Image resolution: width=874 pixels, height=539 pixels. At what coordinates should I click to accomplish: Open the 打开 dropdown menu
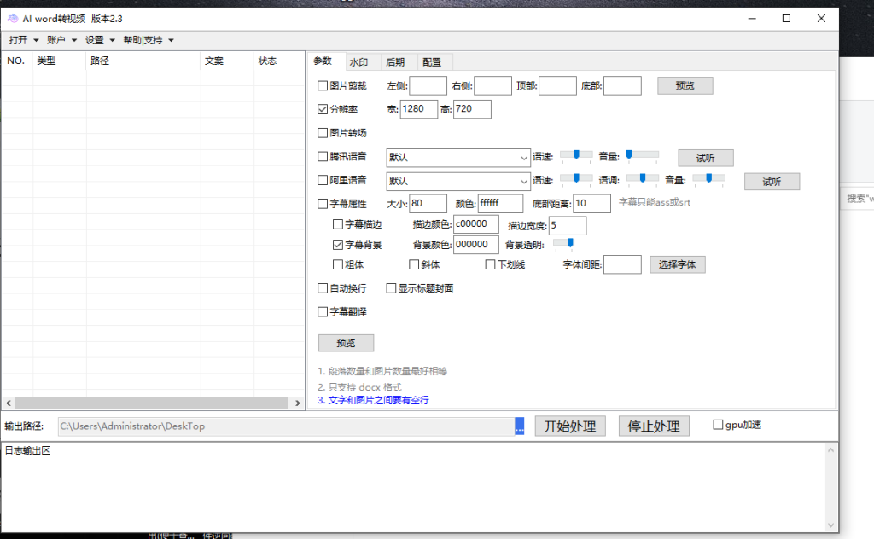(x=24, y=40)
